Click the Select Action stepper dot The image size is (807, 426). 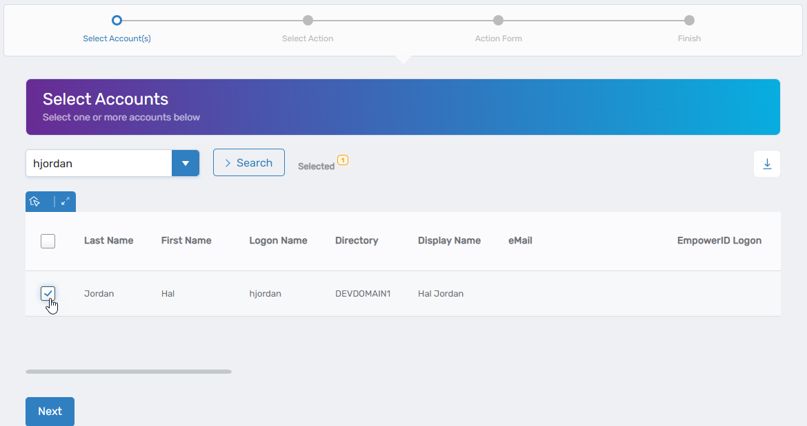(308, 20)
